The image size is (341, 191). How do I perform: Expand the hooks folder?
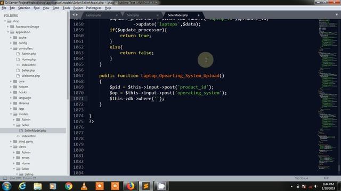(x=11, y=92)
